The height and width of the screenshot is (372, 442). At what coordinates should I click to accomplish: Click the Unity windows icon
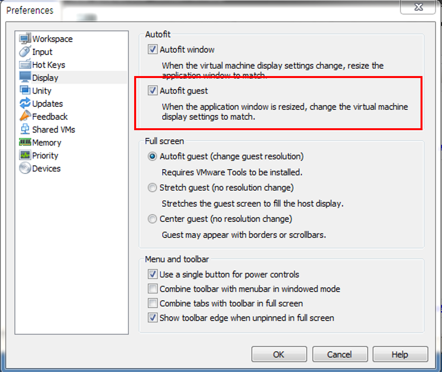coord(25,90)
